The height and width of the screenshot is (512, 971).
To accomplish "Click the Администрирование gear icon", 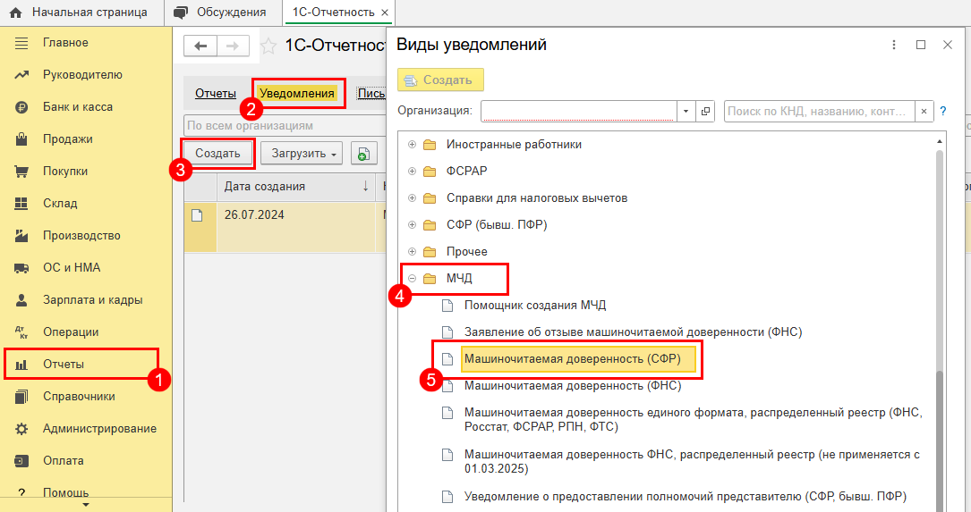I will click(x=21, y=429).
